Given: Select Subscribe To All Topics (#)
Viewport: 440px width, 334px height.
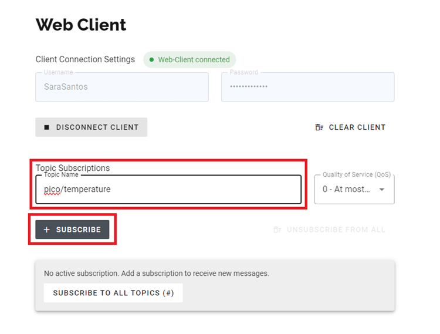Looking at the screenshot, I should (x=113, y=293).
